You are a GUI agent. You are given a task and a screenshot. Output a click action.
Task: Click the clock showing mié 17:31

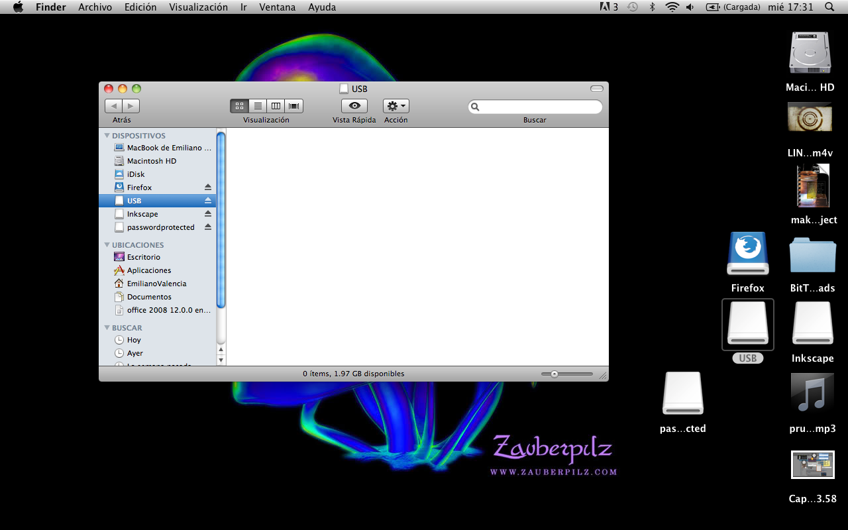tap(790, 7)
